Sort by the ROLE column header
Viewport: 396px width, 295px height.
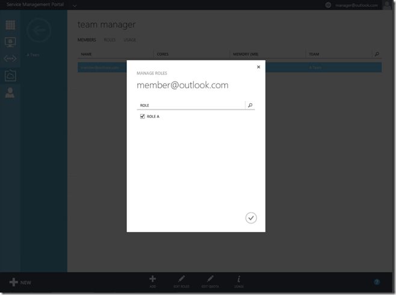click(145, 105)
